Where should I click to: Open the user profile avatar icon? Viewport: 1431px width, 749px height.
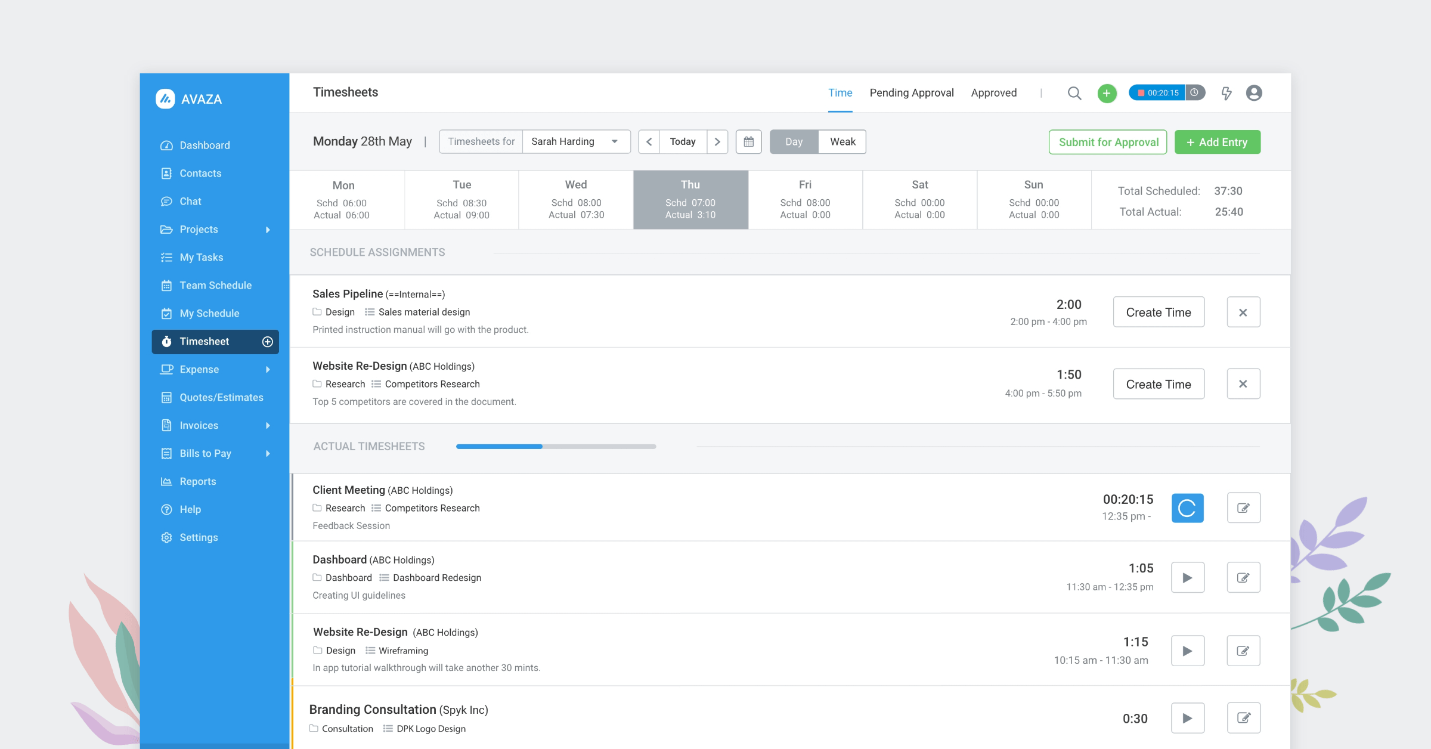tap(1254, 93)
